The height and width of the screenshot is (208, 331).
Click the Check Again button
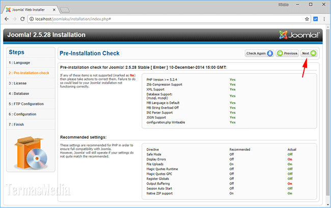click(x=259, y=53)
